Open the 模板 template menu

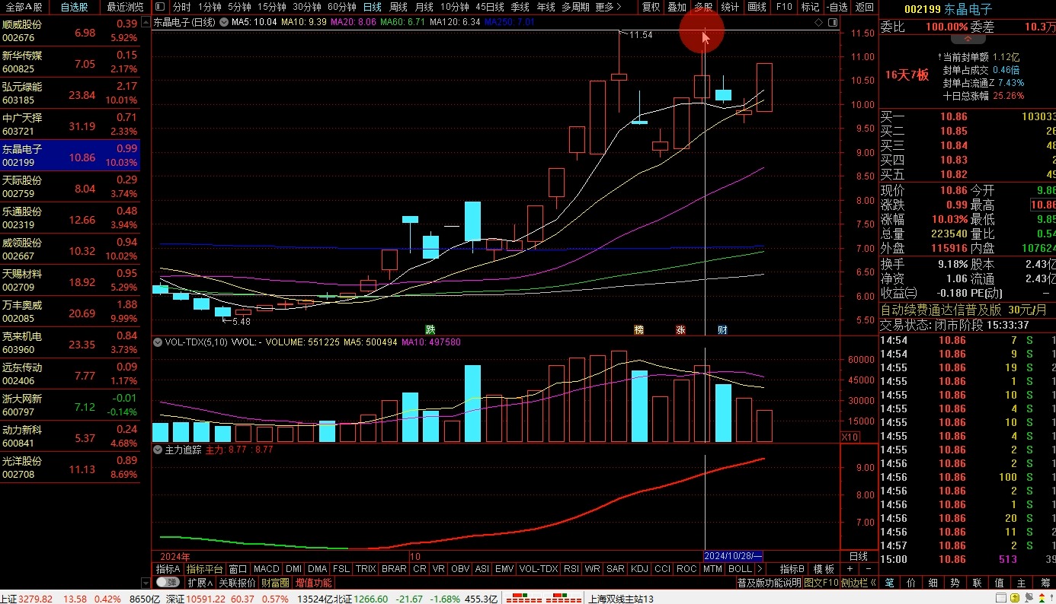coord(824,569)
